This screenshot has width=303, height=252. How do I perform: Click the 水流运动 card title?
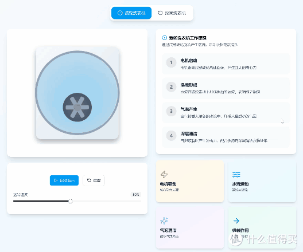click(240, 184)
